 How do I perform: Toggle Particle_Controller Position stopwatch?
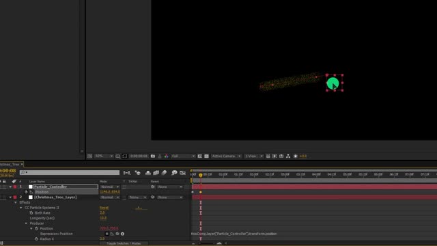[x=26, y=192]
